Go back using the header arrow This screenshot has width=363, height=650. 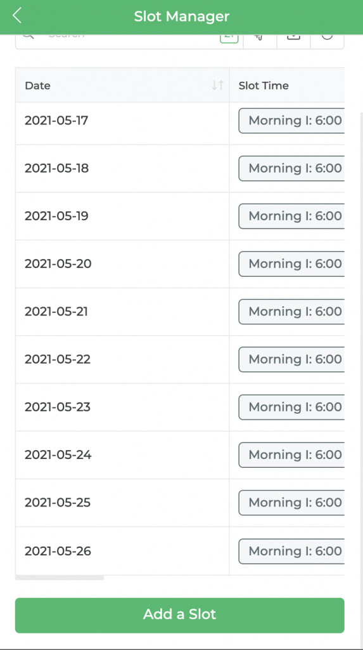16,16
